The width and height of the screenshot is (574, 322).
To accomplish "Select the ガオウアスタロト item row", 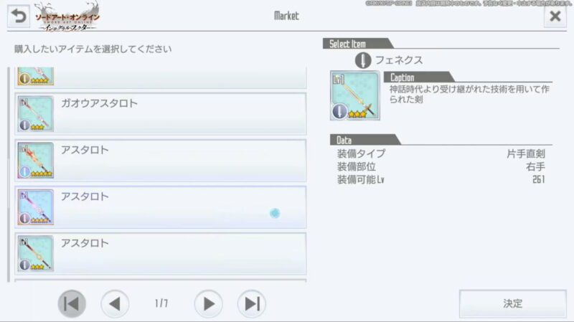I will [x=160, y=114].
